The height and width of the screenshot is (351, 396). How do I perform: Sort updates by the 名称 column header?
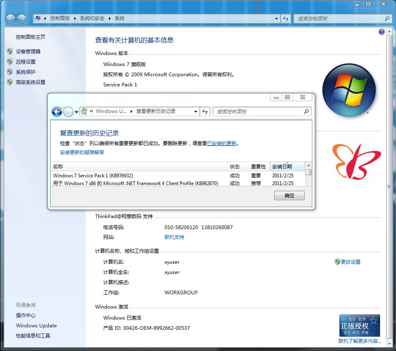[x=139, y=166]
